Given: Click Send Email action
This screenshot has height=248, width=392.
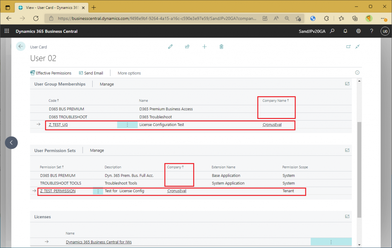Looking at the screenshot, I should point(91,73).
